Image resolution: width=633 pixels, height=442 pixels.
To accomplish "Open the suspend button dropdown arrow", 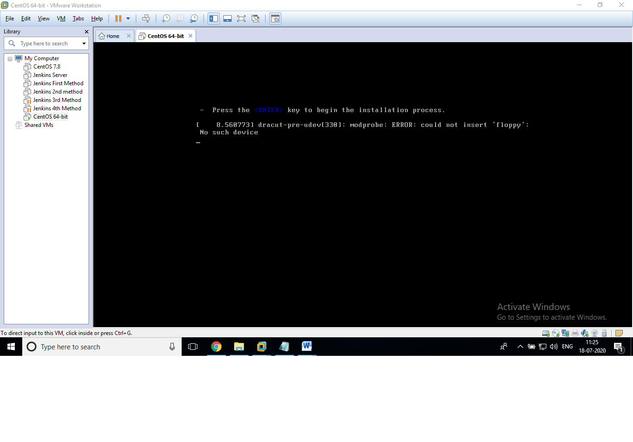I will click(x=128, y=19).
